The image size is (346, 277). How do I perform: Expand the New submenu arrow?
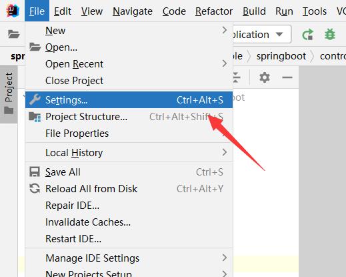click(225, 30)
